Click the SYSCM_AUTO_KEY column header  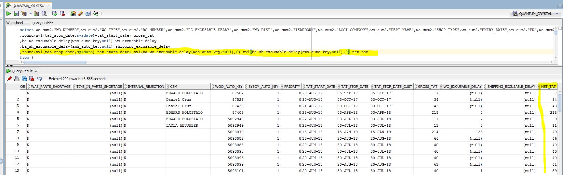[262, 87]
